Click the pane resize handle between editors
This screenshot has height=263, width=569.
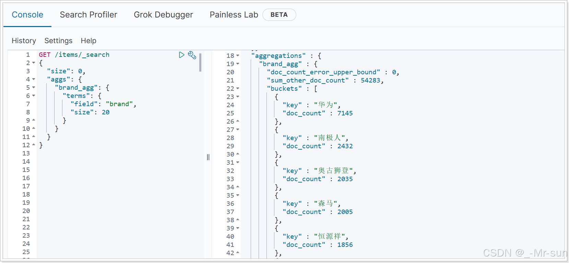(208, 157)
